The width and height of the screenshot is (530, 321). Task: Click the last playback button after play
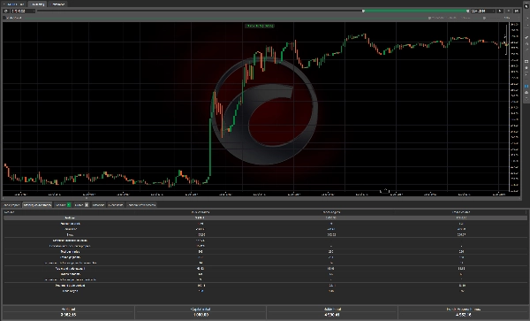coord(517,11)
